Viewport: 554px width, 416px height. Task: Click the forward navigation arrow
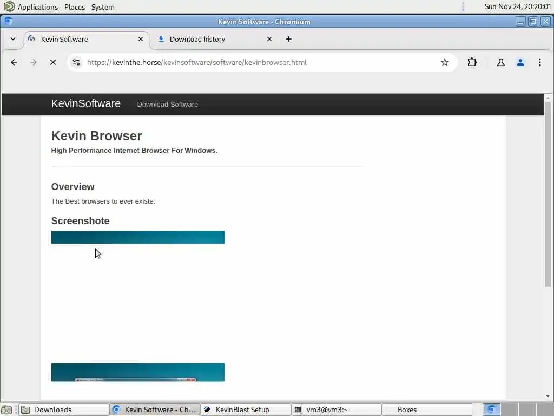click(33, 63)
